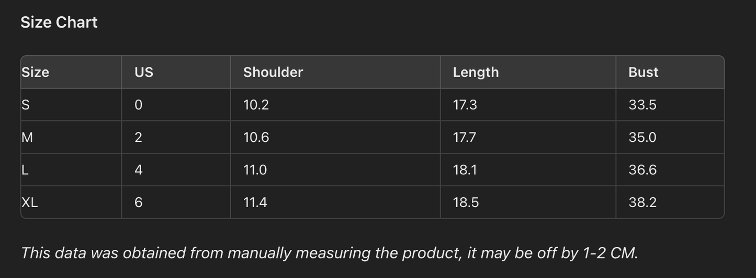The image size is (756, 278).
Task: Click the Size column header
Action: pyautogui.click(x=36, y=72)
